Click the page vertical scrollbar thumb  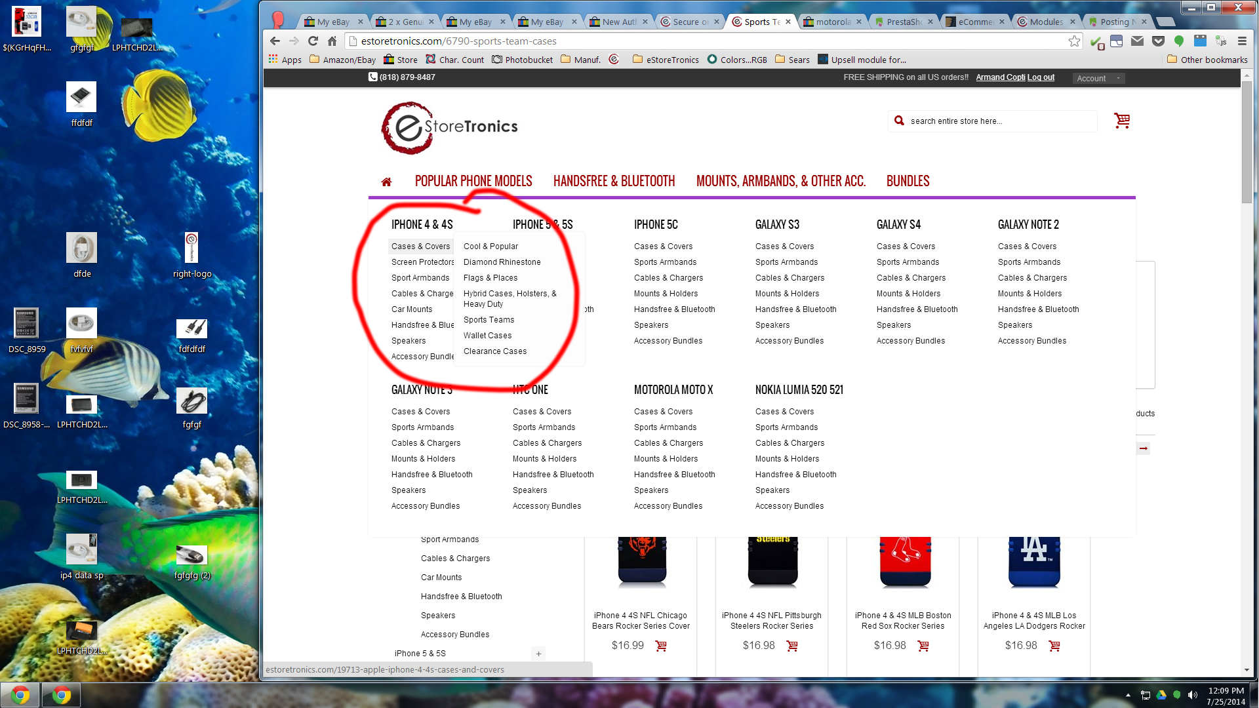tap(1246, 141)
